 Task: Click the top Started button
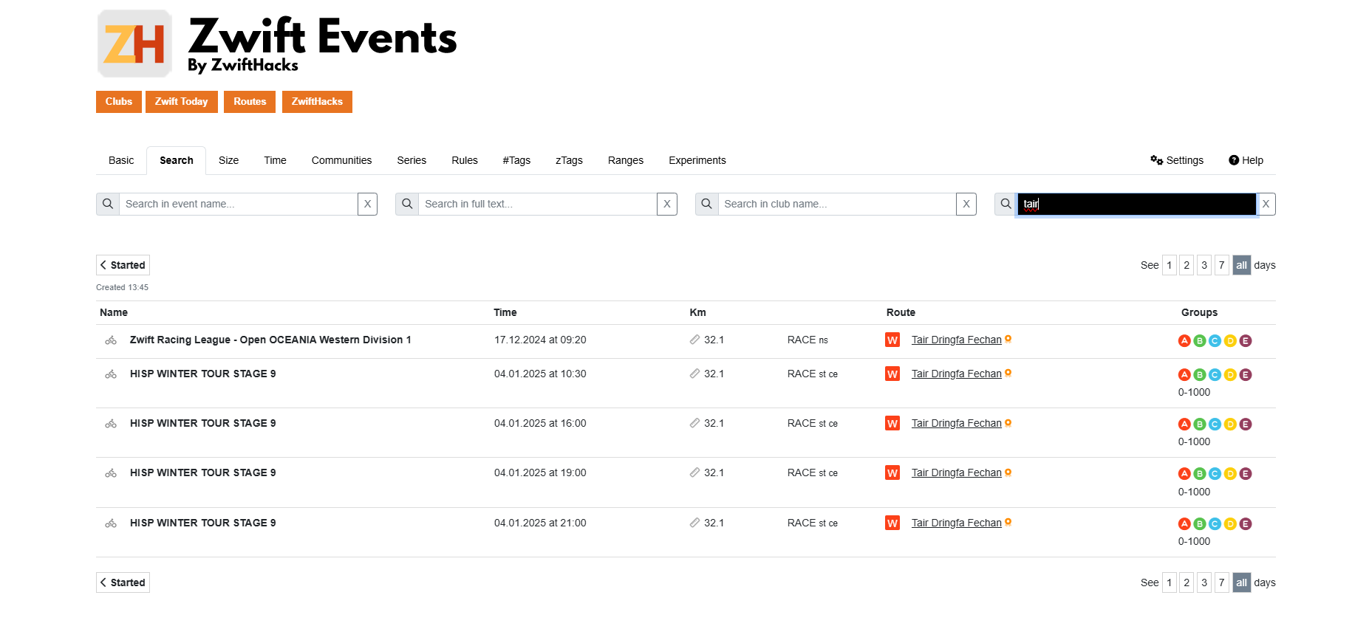[123, 265]
